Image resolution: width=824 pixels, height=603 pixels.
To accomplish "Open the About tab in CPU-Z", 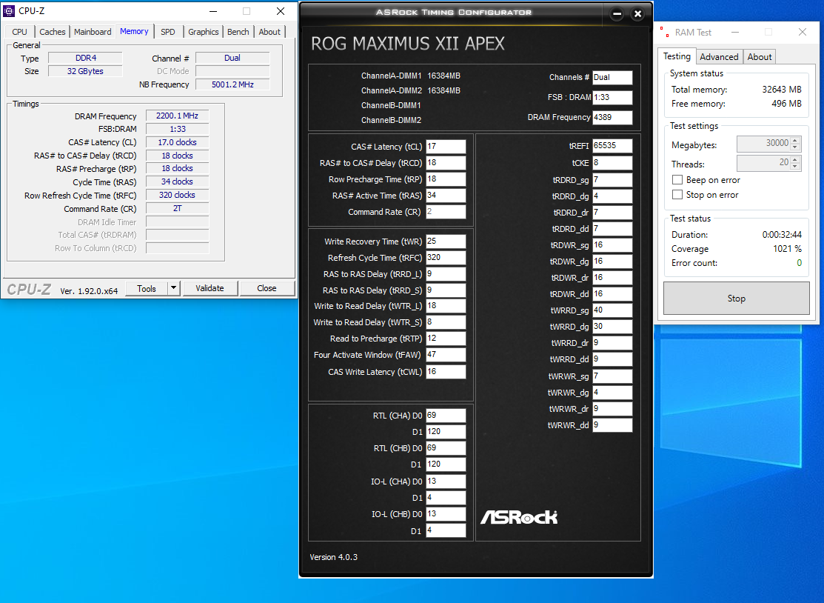I will (269, 32).
